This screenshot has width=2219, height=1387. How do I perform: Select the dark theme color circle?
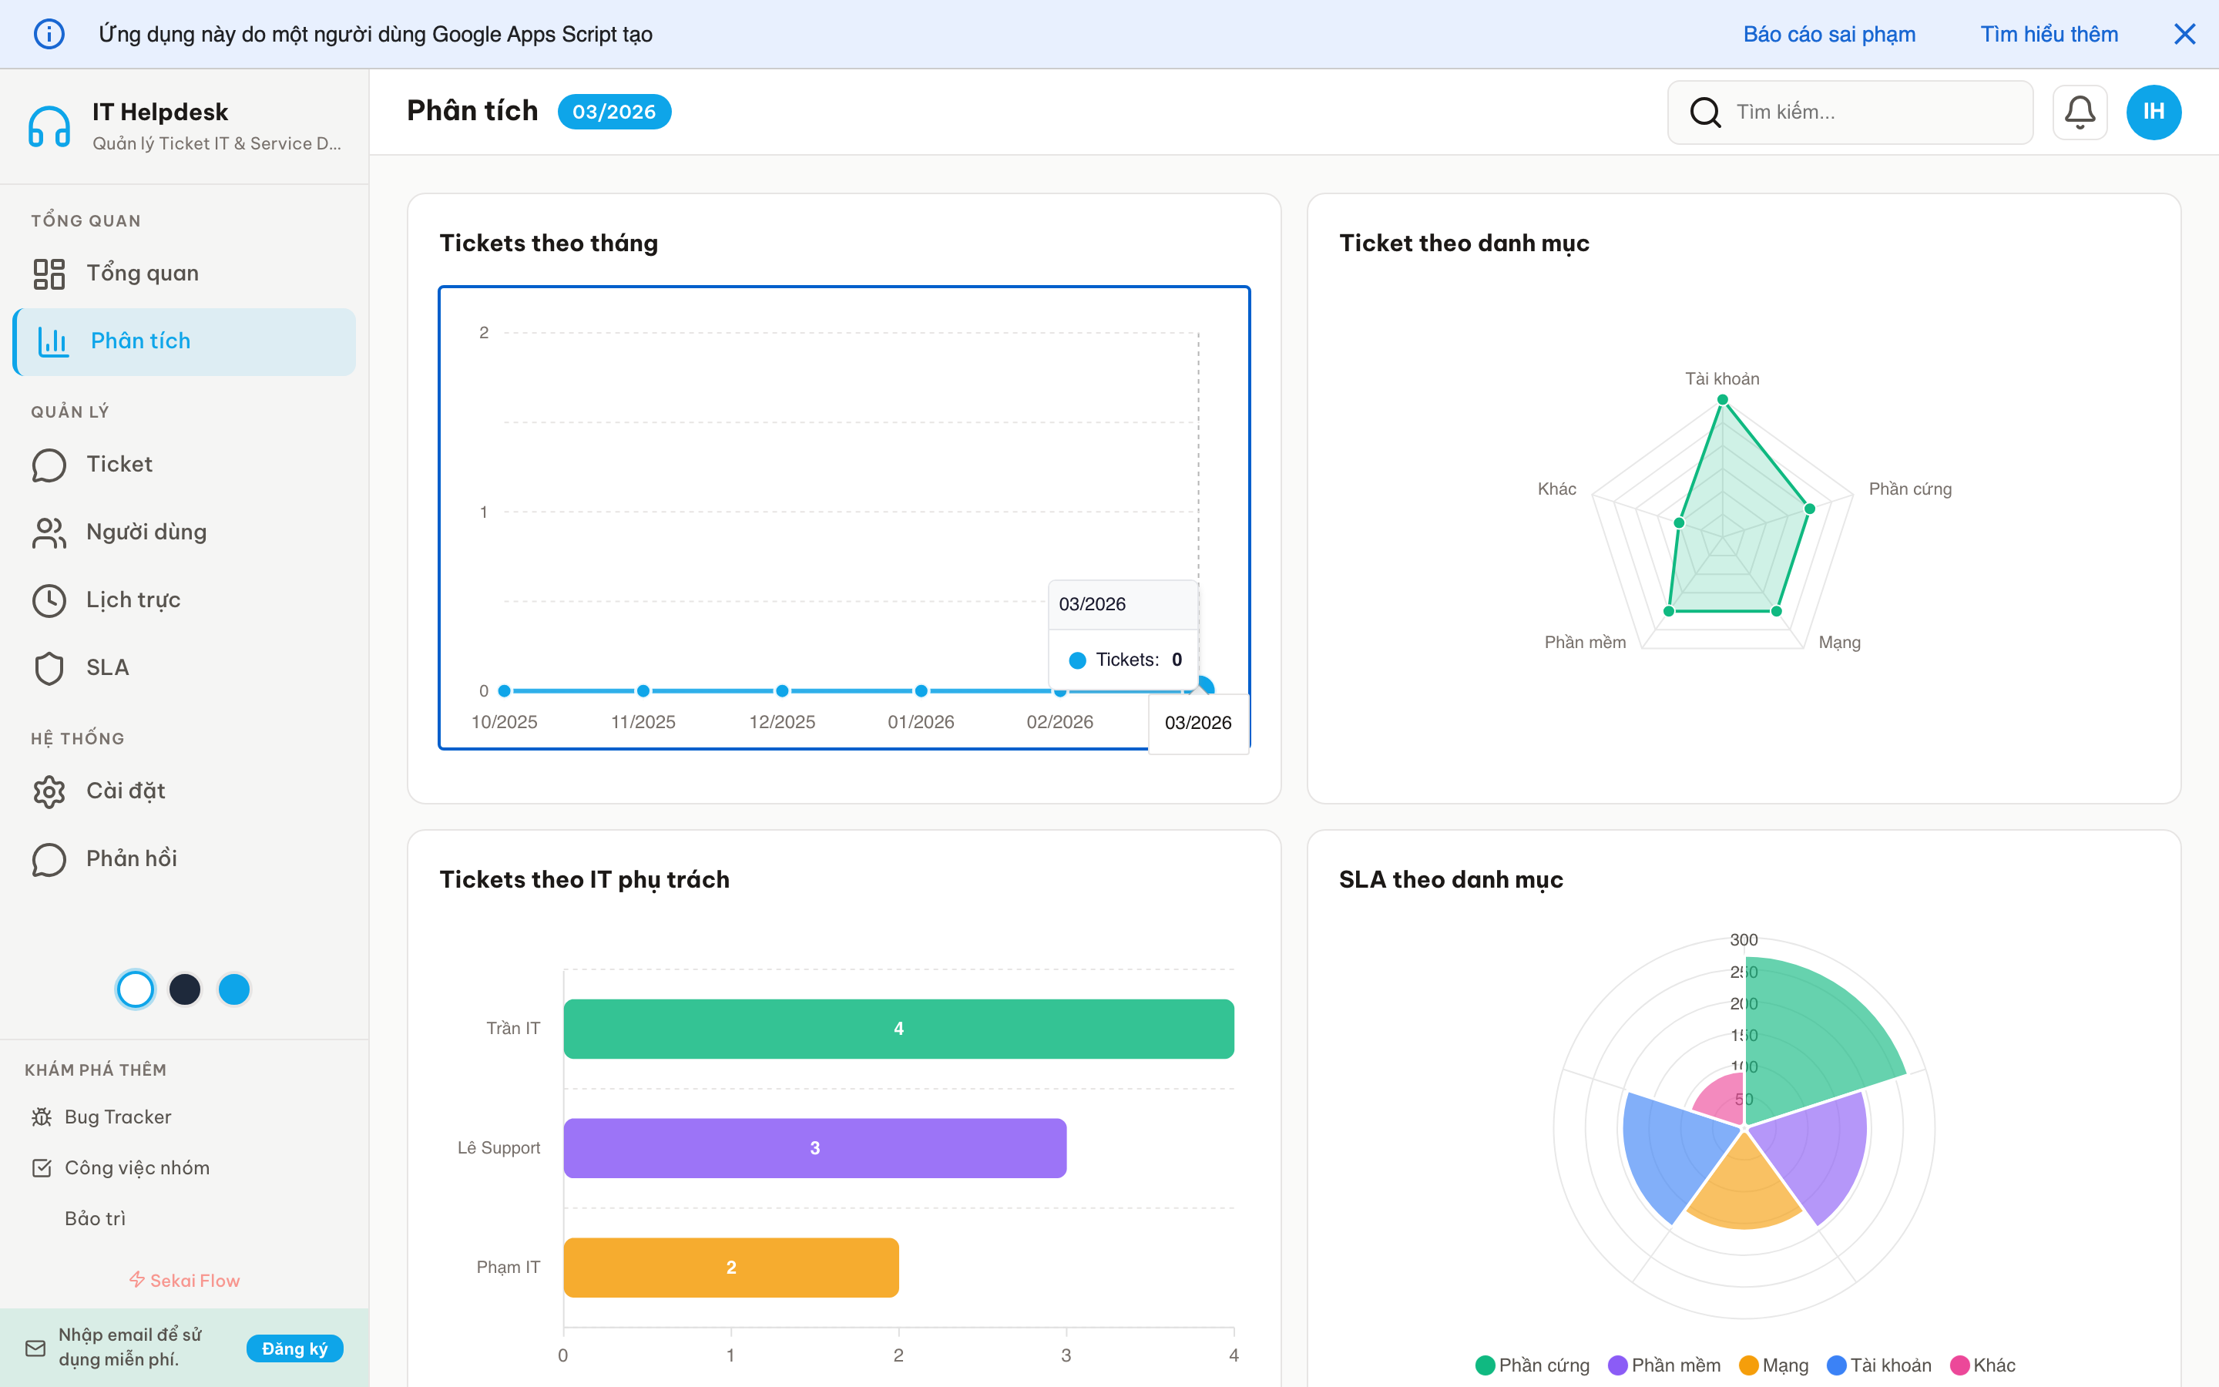[185, 989]
